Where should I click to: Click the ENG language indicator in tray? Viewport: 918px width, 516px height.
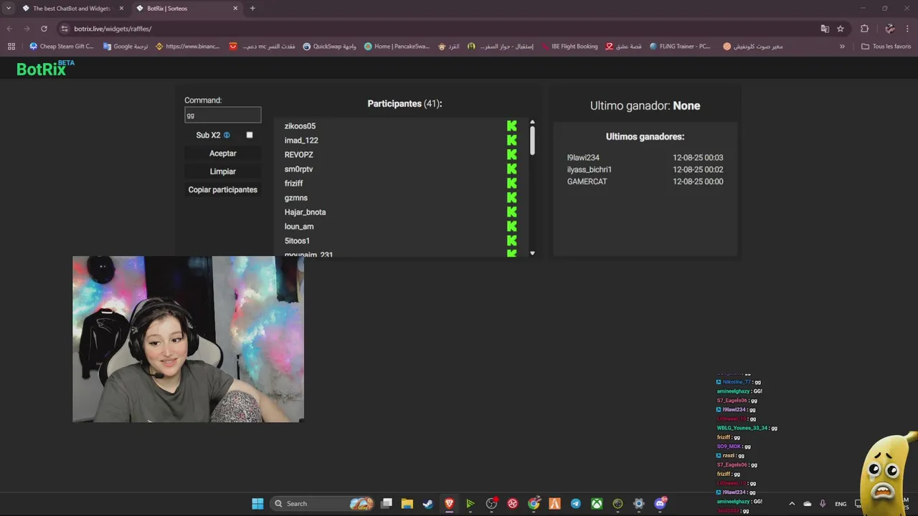point(841,504)
